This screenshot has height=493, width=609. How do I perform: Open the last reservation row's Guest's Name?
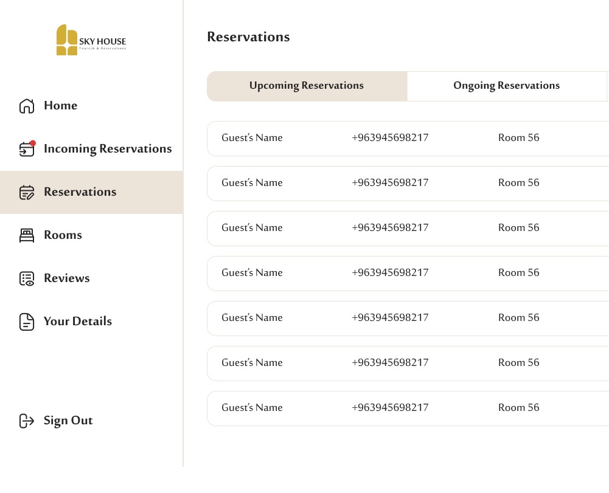click(252, 408)
